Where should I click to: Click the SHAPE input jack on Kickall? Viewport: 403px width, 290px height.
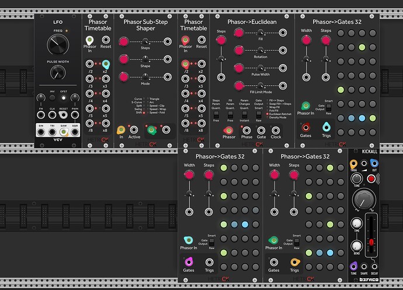(x=364, y=267)
